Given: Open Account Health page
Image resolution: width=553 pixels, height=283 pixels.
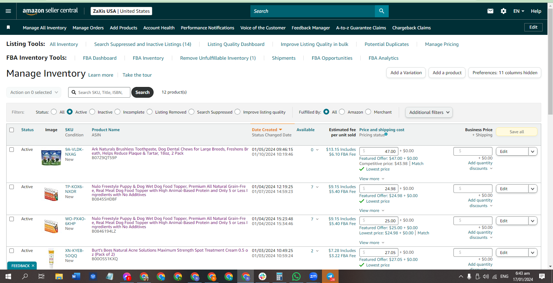Looking at the screenshot, I should [159, 28].
